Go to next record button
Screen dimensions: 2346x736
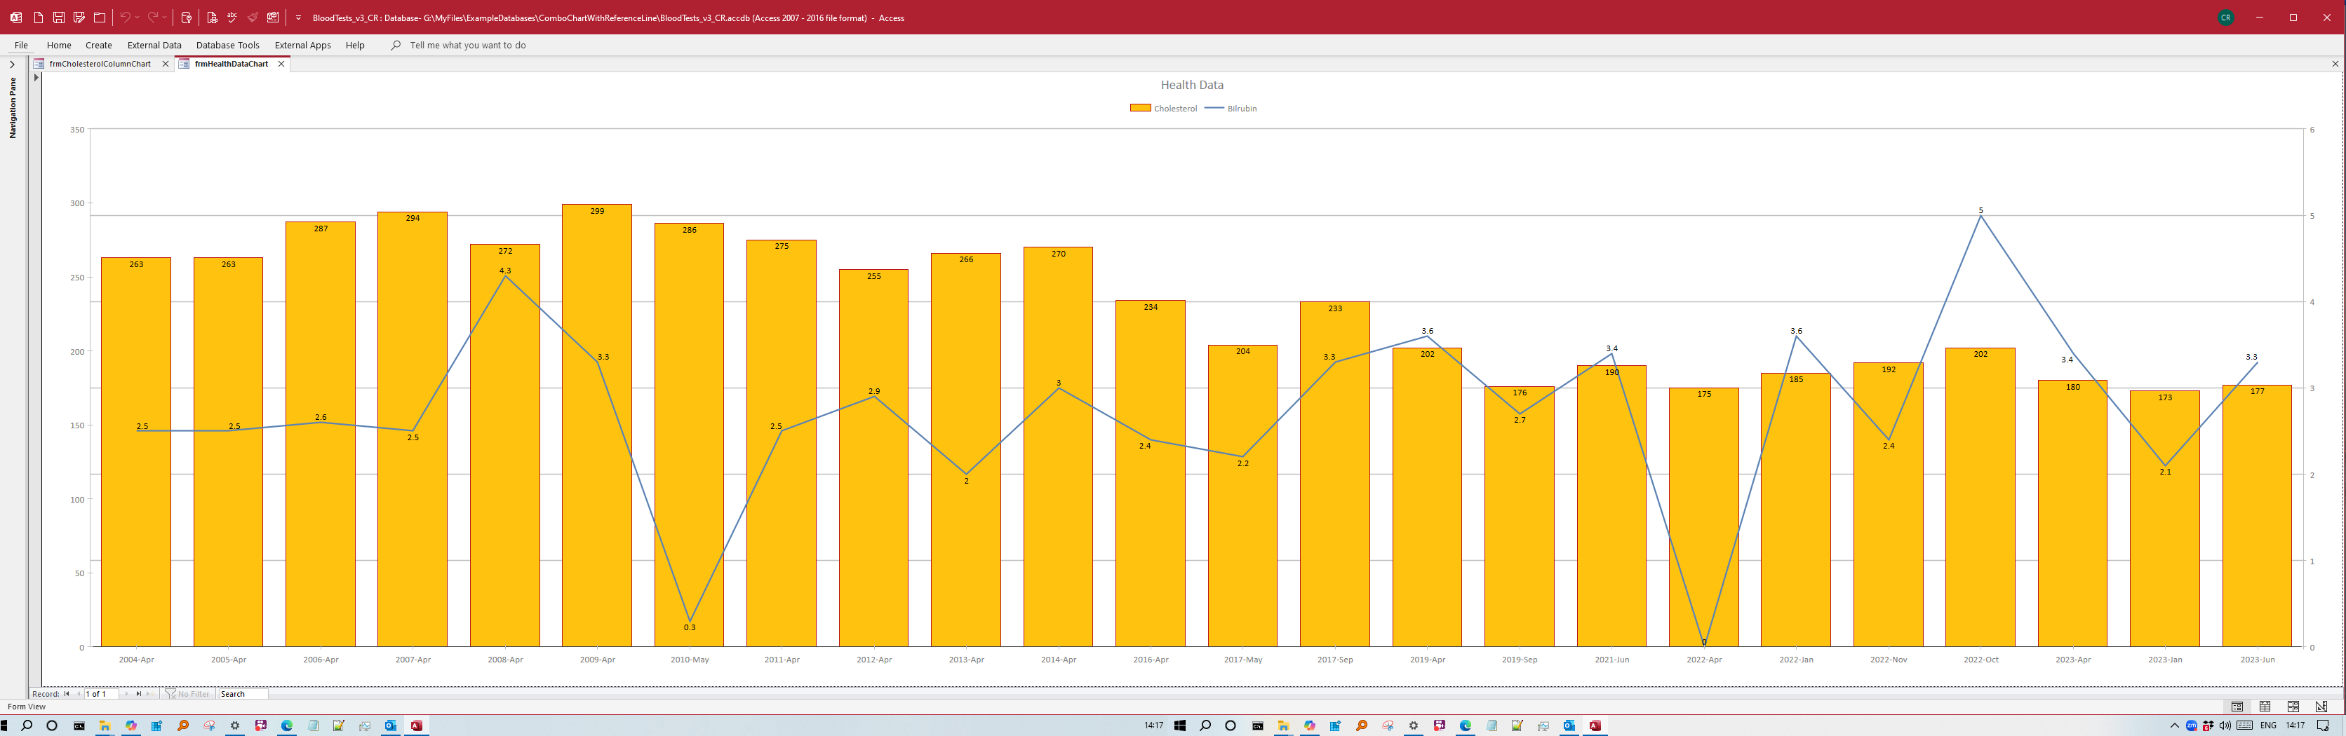coord(126,693)
